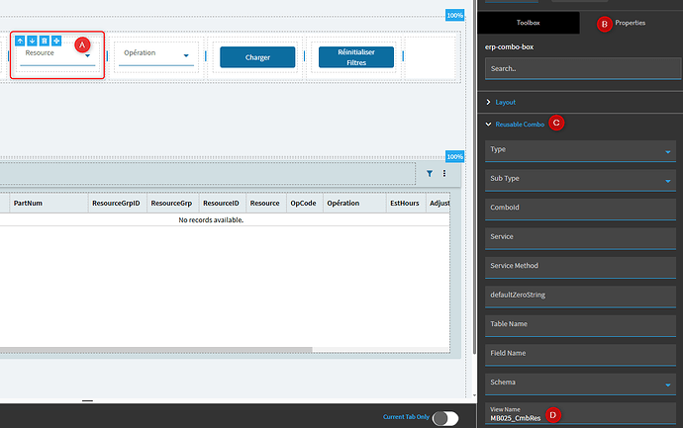Click the View Name field containing MB025_CmbRes
The height and width of the screenshot is (428, 683).
[580, 413]
